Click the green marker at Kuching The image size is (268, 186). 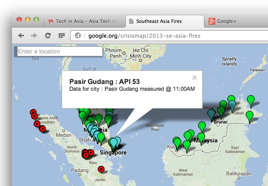[x=177, y=142]
